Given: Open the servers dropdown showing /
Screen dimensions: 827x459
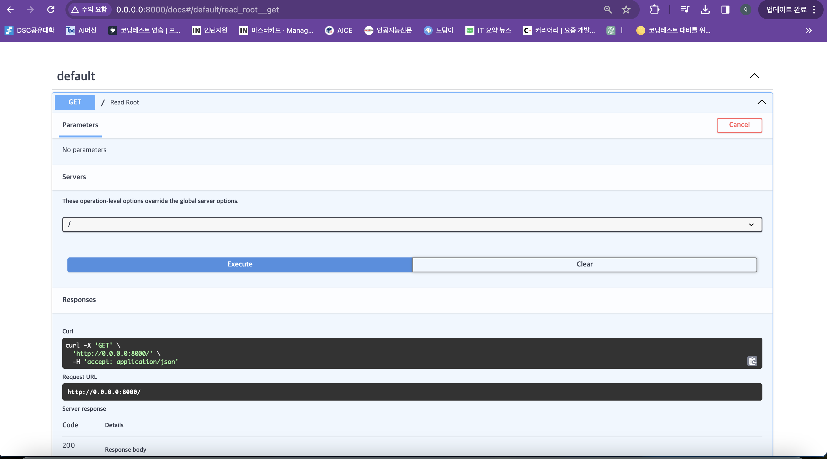Looking at the screenshot, I should pyautogui.click(x=412, y=224).
